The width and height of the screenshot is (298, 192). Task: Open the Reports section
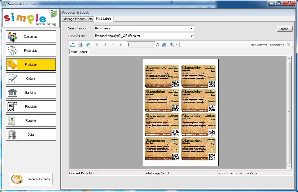point(31,121)
